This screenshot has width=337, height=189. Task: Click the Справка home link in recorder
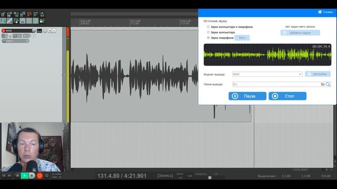[x=325, y=12]
